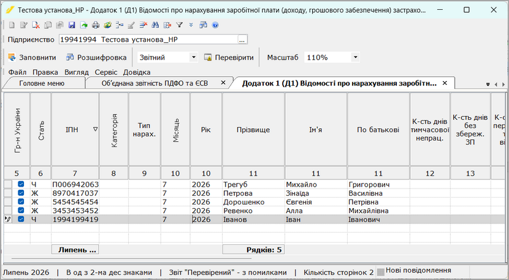Click the Рік column header
The image size is (509, 280).
(206, 130)
